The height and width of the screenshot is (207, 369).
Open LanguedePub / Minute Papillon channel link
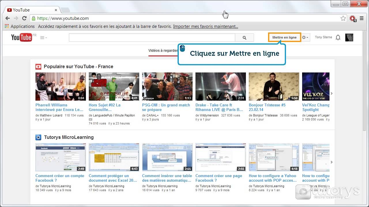tap(114, 115)
